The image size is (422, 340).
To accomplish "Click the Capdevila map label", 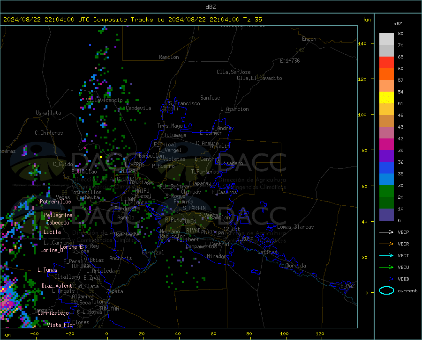I will (x=138, y=108).
